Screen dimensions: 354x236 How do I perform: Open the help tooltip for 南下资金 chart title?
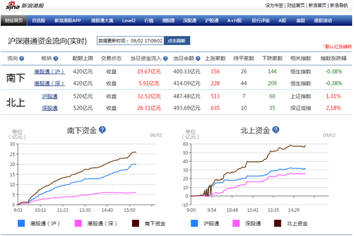click(x=102, y=130)
